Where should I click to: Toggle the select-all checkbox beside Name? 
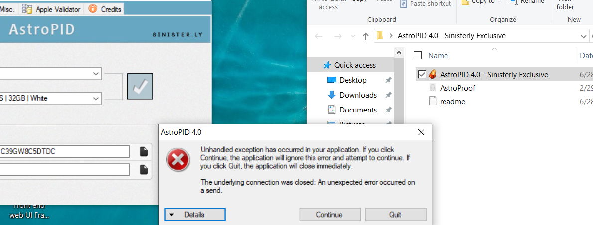coord(418,55)
